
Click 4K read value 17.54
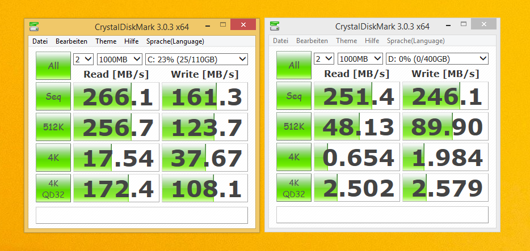tap(116, 158)
